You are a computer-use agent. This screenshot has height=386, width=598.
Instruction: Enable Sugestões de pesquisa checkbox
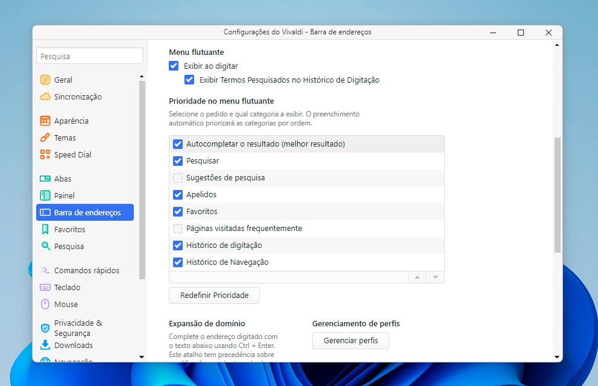178,178
